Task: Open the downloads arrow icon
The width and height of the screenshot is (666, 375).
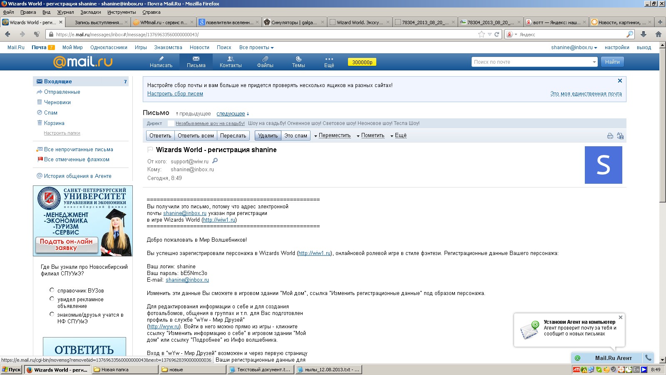Action: click(x=644, y=34)
